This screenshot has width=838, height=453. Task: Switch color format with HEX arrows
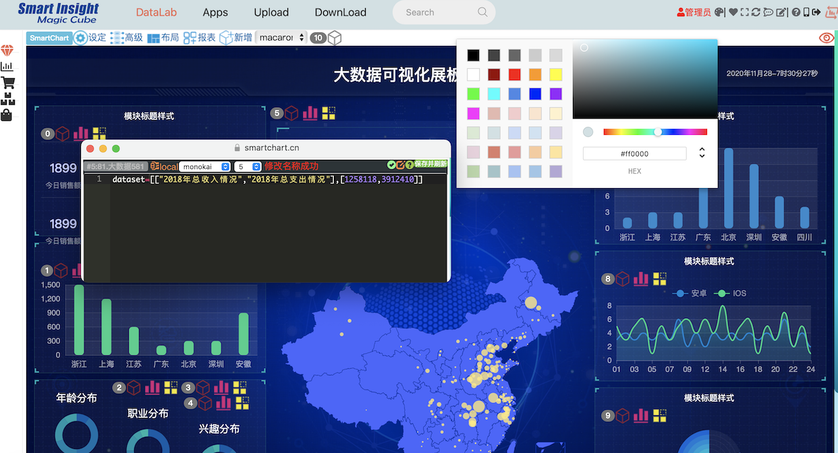tap(702, 153)
